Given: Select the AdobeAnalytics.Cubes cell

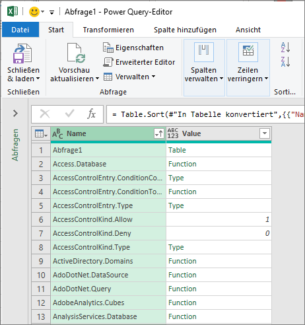Looking at the screenshot, I should click(108, 303).
